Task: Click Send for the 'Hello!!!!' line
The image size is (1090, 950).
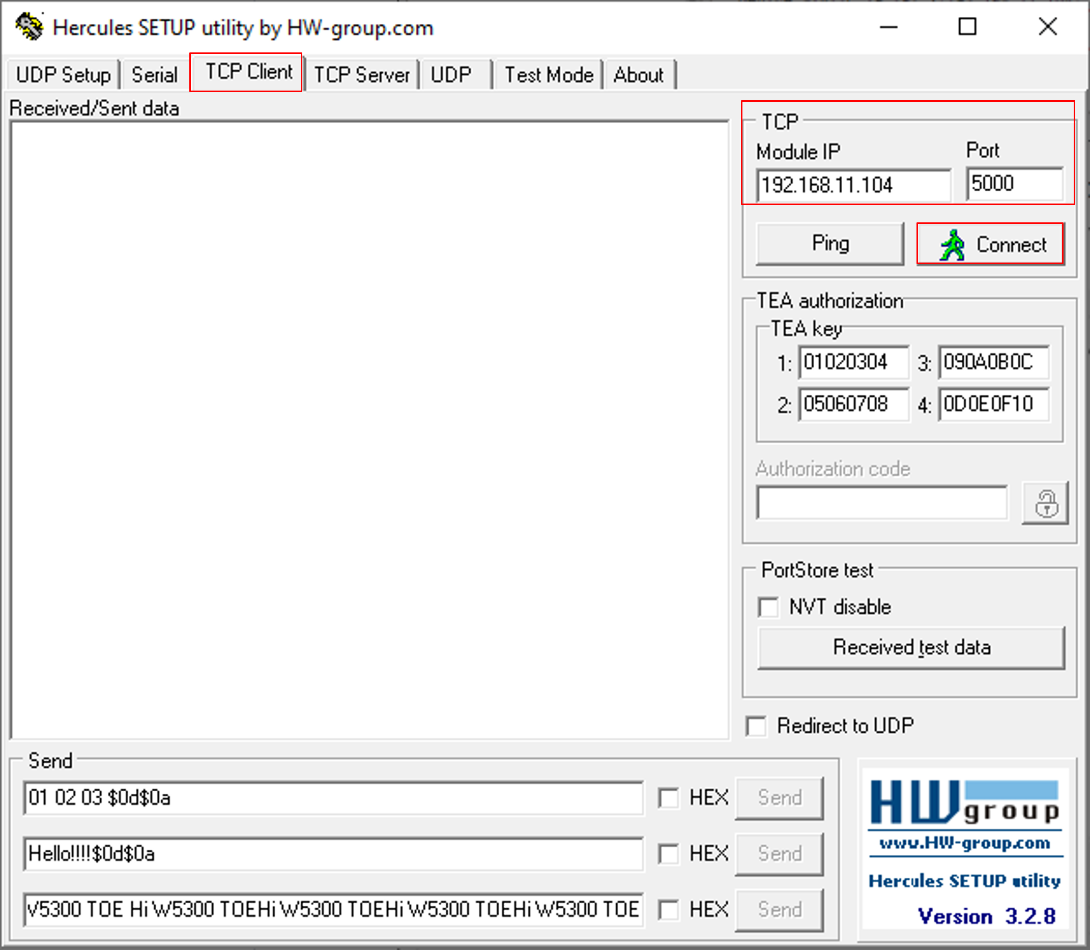Action: (x=779, y=854)
